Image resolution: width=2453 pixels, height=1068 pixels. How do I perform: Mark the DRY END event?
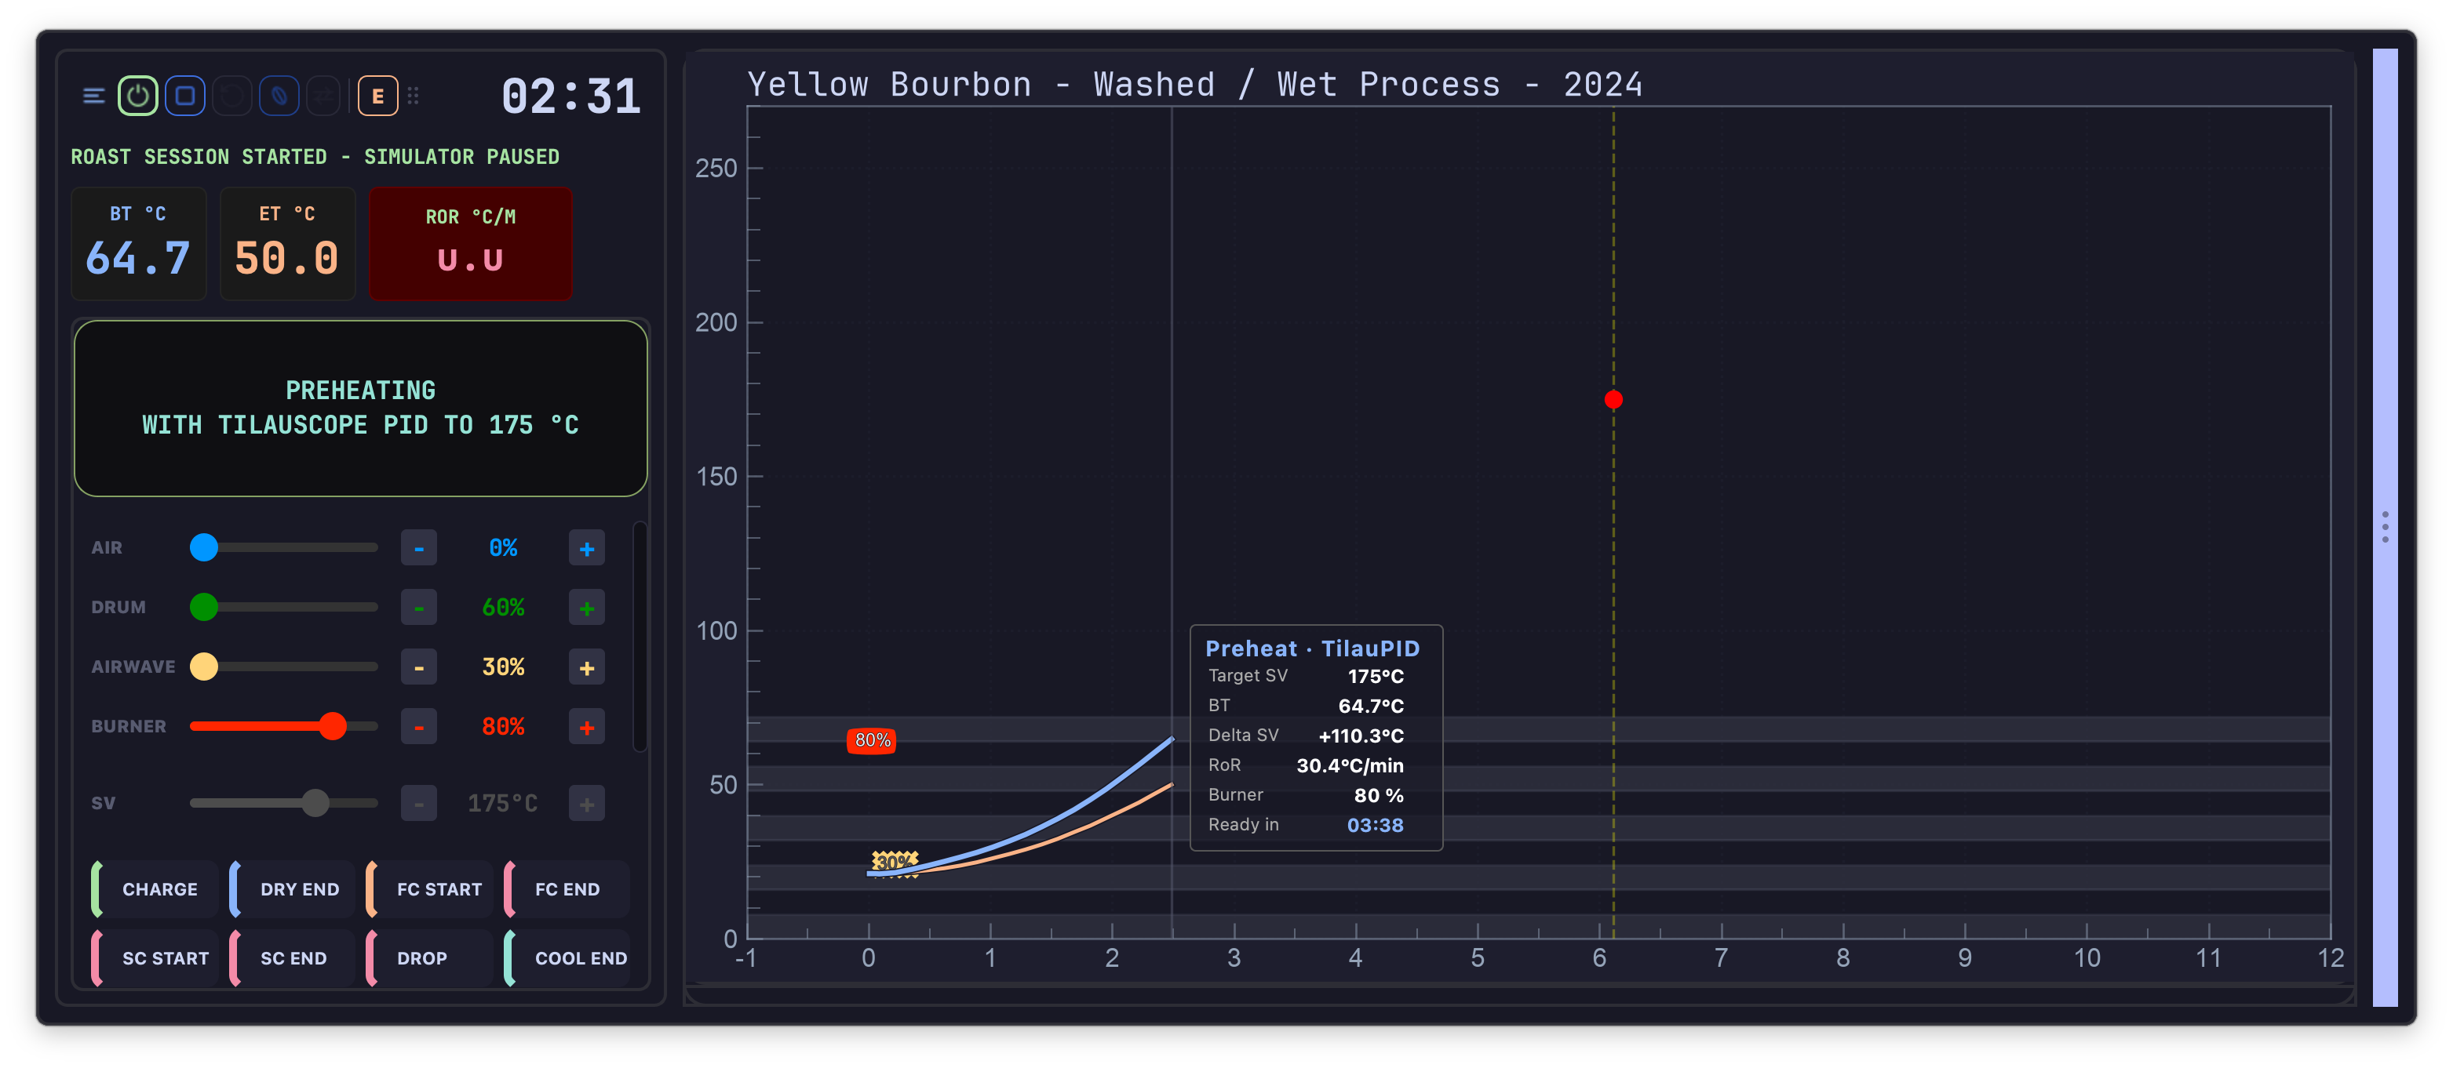(x=293, y=889)
